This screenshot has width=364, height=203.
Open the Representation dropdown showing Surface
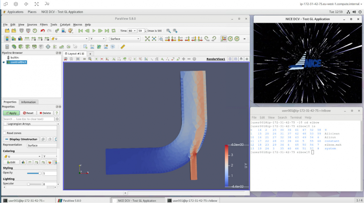click(x=42, y=146)
